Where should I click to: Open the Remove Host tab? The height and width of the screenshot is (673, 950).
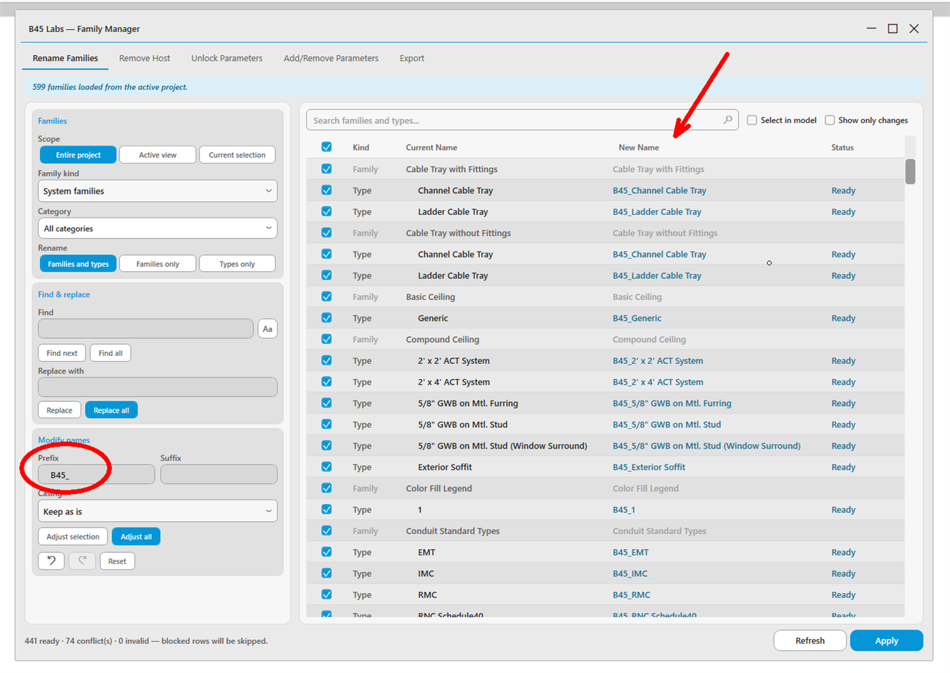145,58
